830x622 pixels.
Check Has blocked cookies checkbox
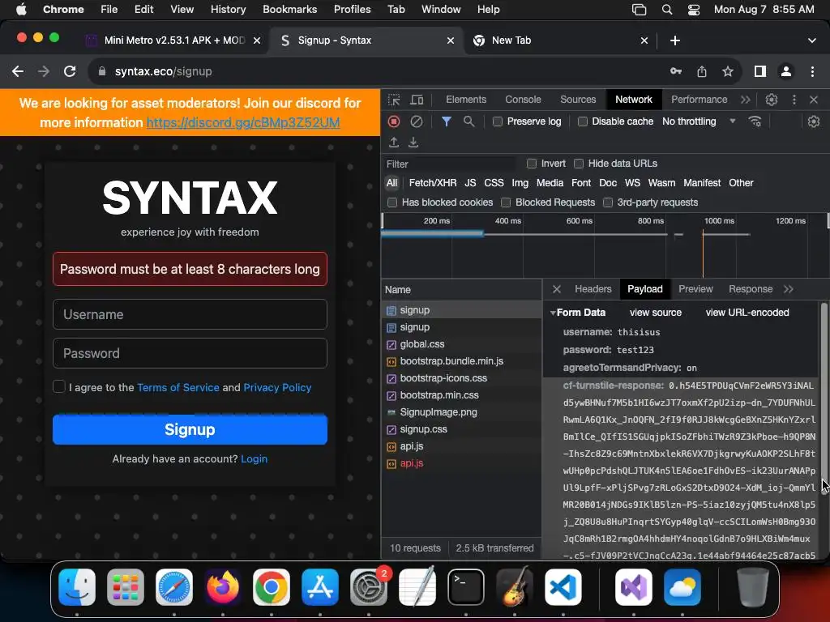[392, 202]
